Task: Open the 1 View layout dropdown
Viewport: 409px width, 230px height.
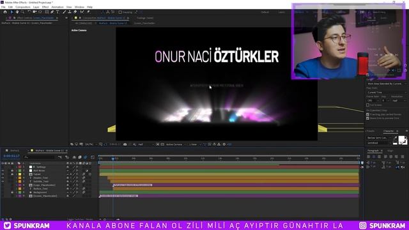Action: [195, 144]
